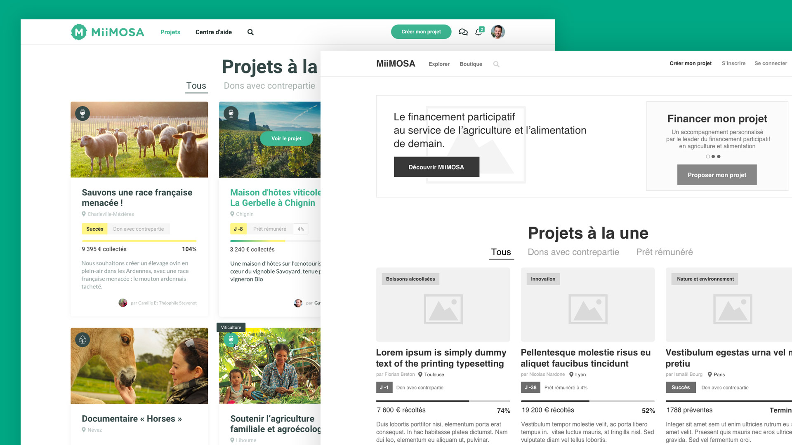Open Documentaire « Horses » project title

(x=132, y=419)
